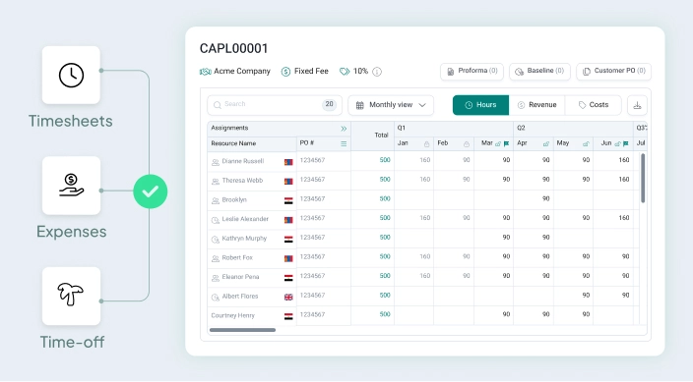Click the Expenses hand-with-coin icon card
The image size is (693, 382).
coord(71,186)
